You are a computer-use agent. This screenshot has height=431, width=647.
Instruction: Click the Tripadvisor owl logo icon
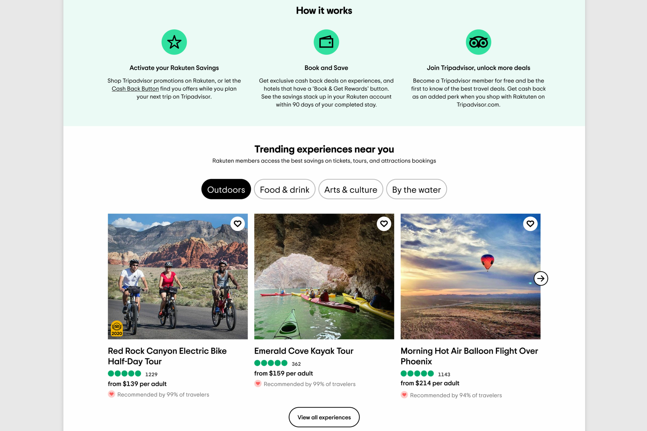coord(478,42)
